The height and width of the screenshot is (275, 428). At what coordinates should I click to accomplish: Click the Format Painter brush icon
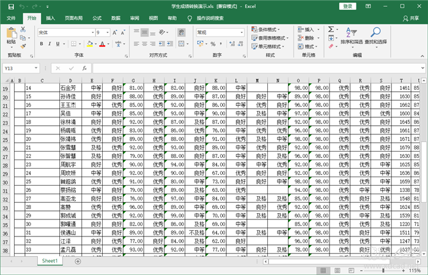click(23, 46)
